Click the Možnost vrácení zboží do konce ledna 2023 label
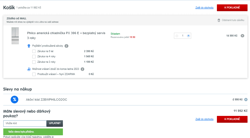 pyautogui.click(x=56, y=69)
